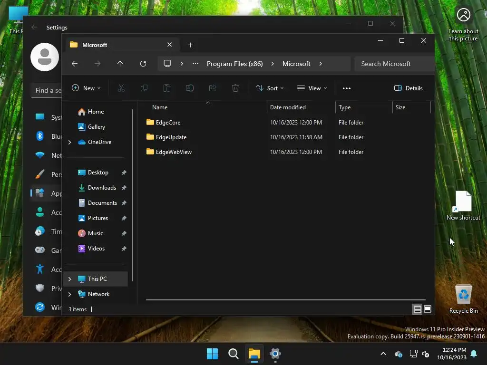Open the New dropdown menu
Image resolution: width=487 pixels, height=365 pixels.
(x=86, y=88)
